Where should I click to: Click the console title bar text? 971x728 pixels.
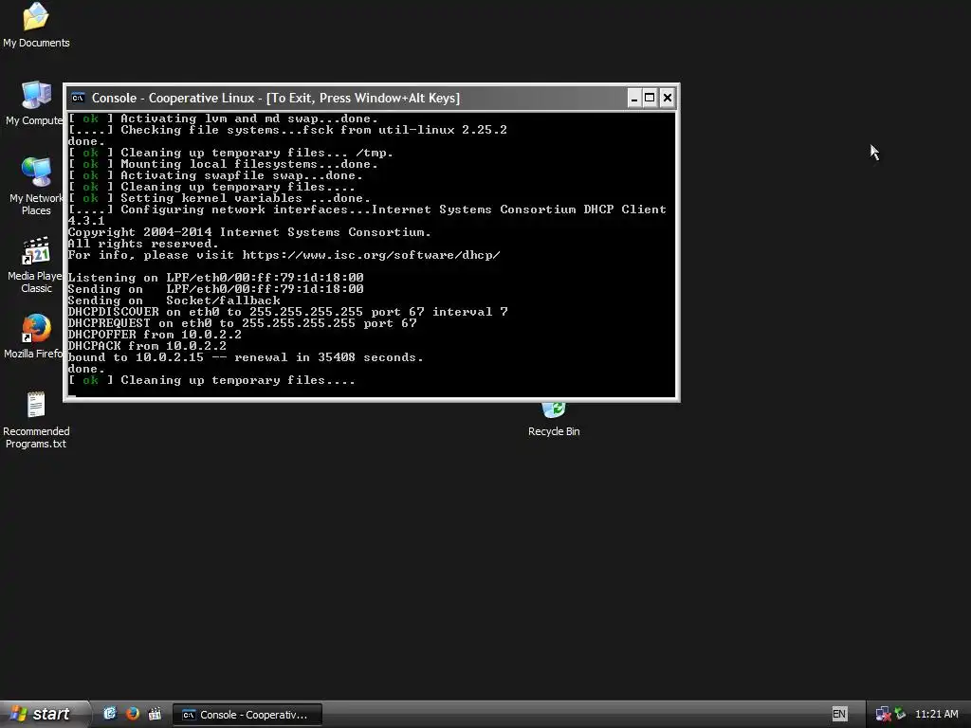click(x=276, y=98)
